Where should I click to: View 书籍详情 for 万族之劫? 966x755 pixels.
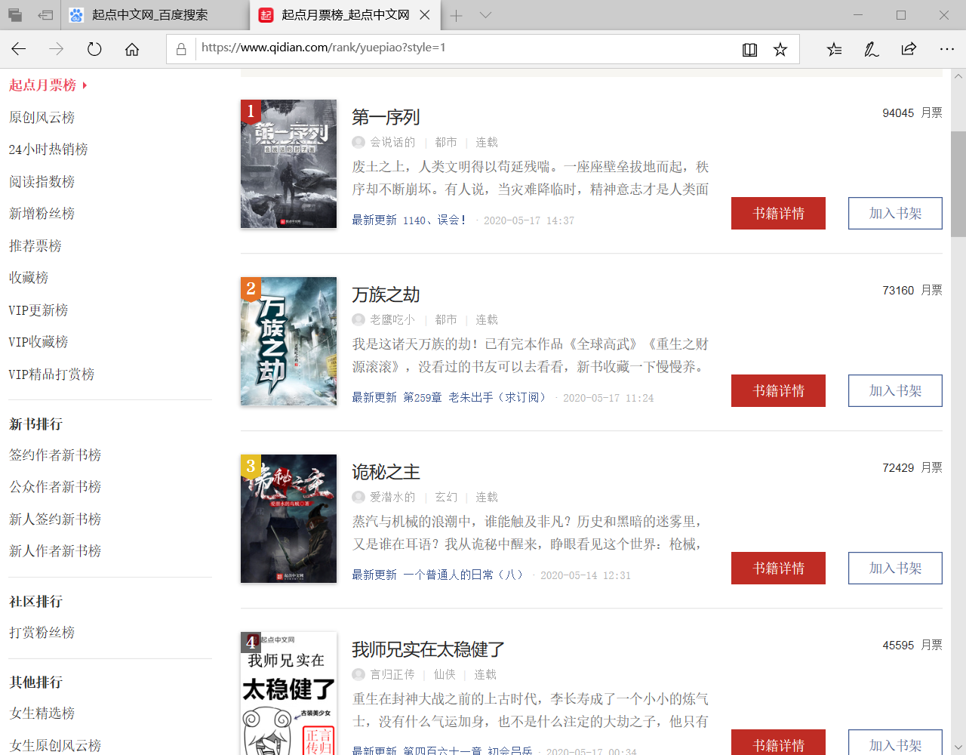(778, 391)
